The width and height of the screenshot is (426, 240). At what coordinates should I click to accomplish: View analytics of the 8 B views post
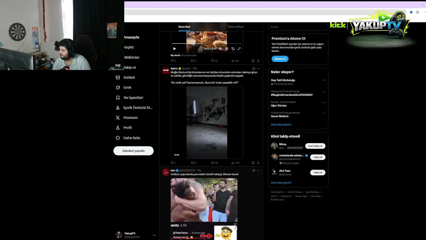coord(235,61)
